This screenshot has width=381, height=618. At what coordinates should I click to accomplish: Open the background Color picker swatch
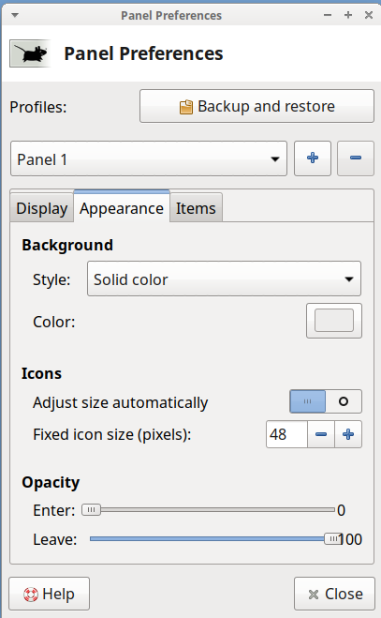(x=334, y=321)
